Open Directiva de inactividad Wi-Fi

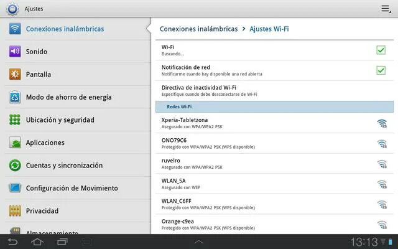pyautogui.click(x=274, y=91)
